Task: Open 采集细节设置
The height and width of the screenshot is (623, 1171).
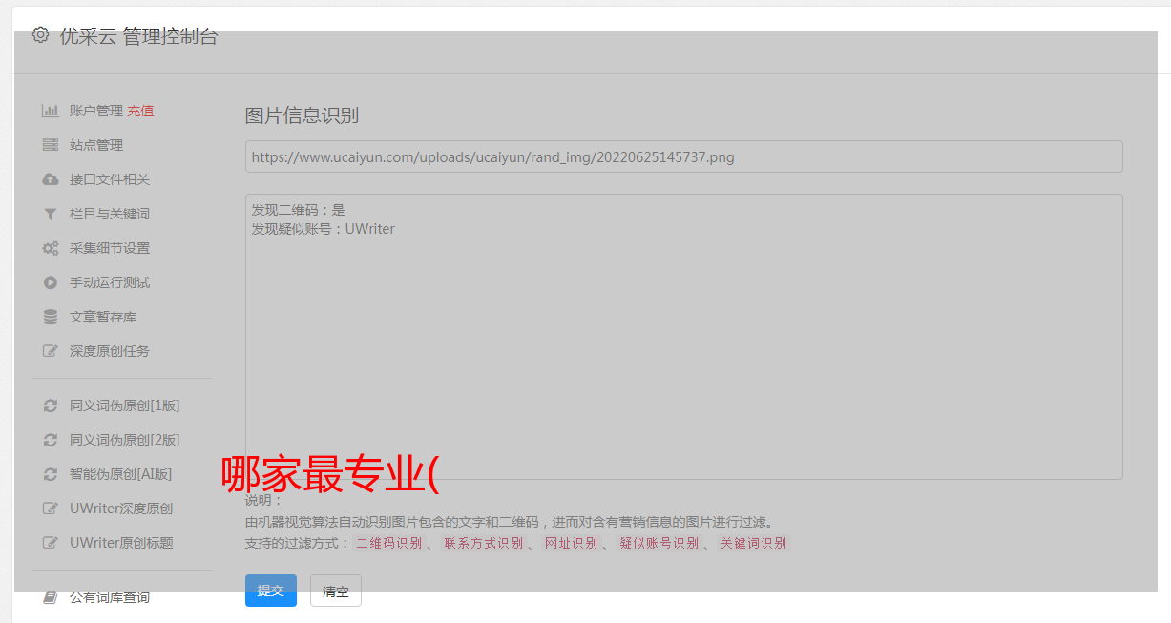Action: click(x=110, y=248)
